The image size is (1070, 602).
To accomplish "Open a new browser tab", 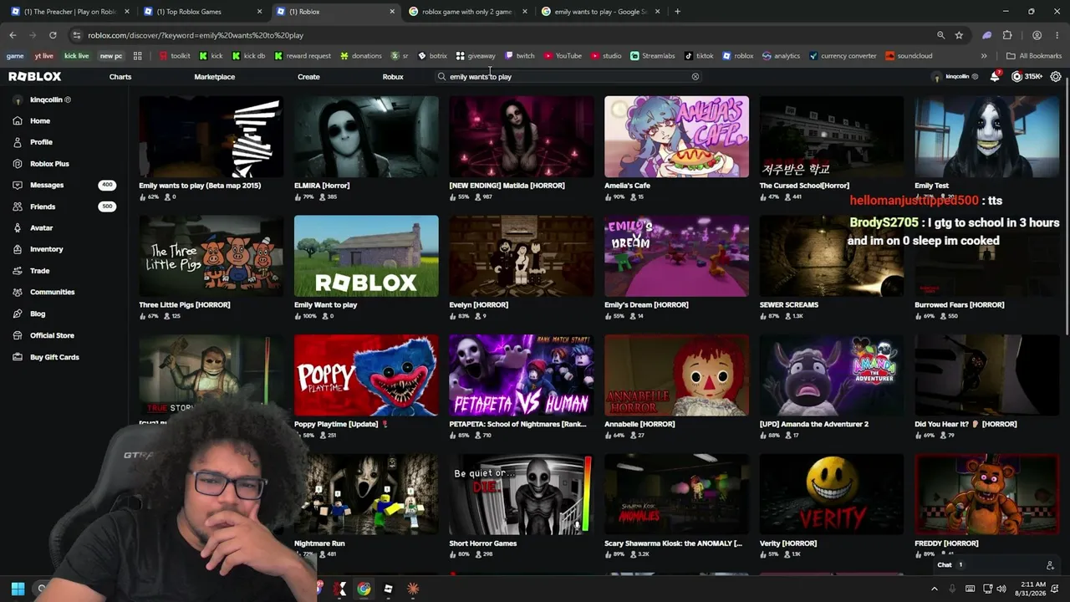I will coord(677,12).
